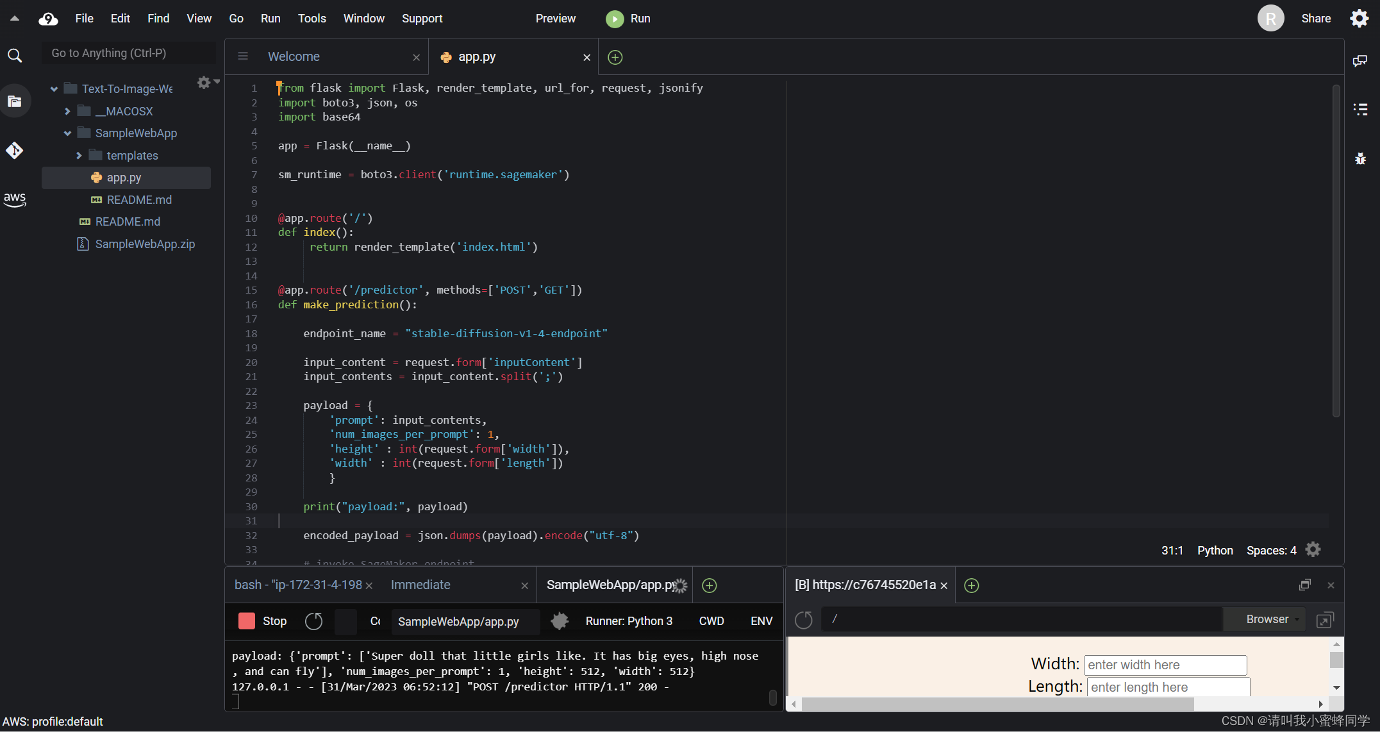The image size is (1380, 734).
Task: Select SampleWebApp.zip in file tree
Action: [x=145, y=244]
